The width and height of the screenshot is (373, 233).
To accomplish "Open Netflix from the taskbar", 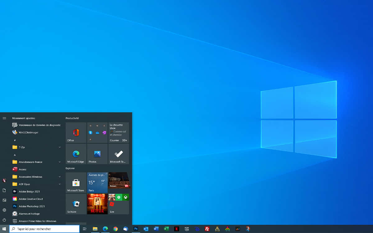I will point(177,229).
